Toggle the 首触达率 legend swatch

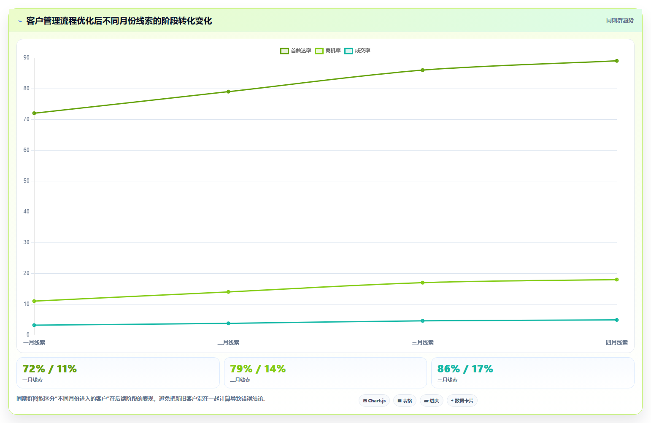pos(284,51)
